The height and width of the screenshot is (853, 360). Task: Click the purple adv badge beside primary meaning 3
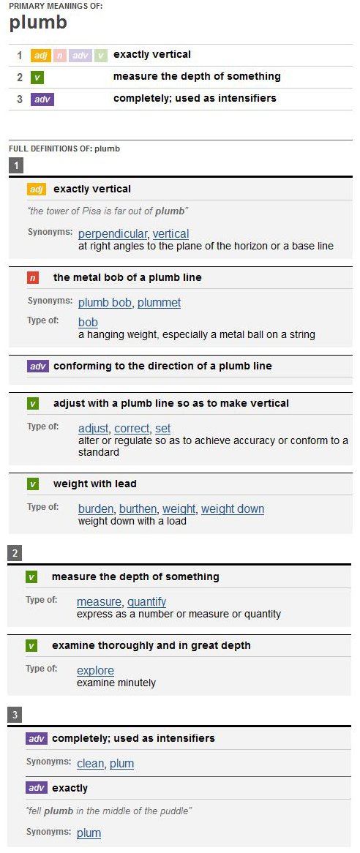pos(42,99)
